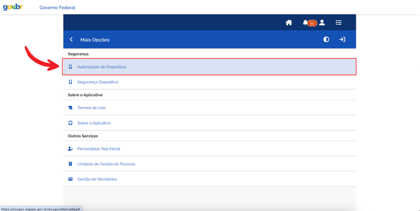Click the Unidade de Gestão building icon
The height and width of the screenshot is (211, 420).
pyautogui.click(x=70, y=164)
